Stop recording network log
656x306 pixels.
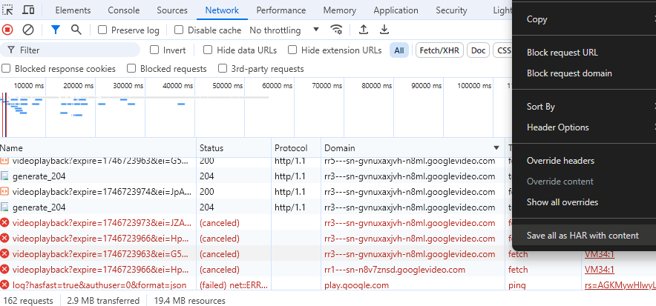7,30
